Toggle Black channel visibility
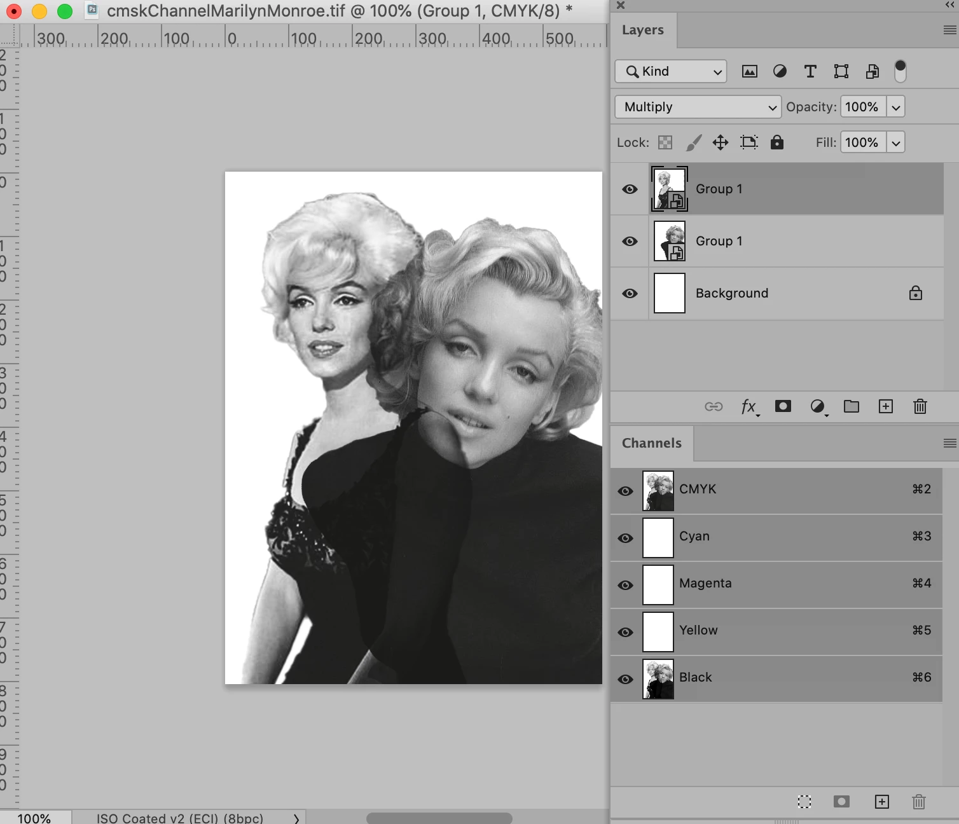959x824 pixels. pyautogui.click(x=626, y=679)
